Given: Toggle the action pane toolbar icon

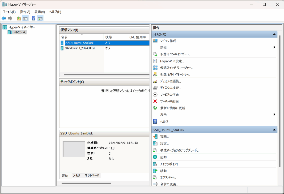Looking at the screenshot, I should coord(40,18).
